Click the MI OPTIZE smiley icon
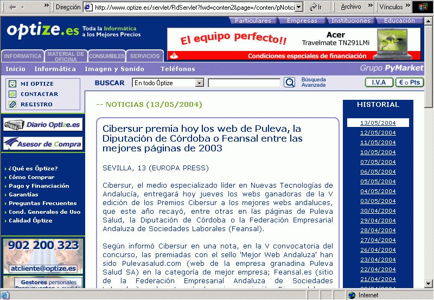The height and width of the screenshot is (300, 434). pos(12,84)
